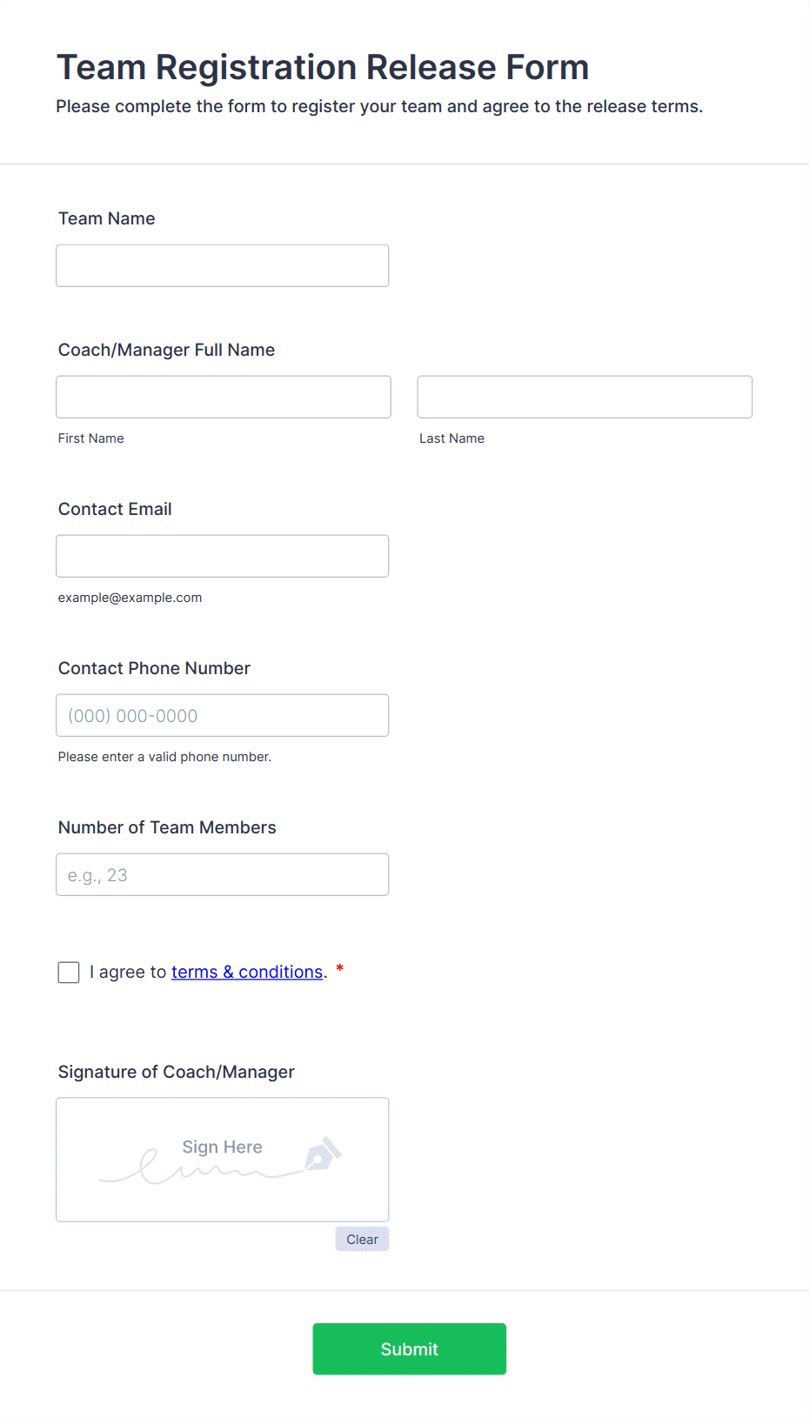Click the pen nib icon in signature box
The width and height of the screenshot is (809, 1418).
click(x=323, y=1154)
